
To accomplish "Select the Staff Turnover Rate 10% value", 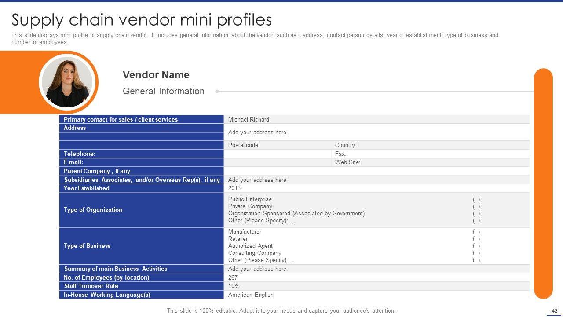I will 234,286.
